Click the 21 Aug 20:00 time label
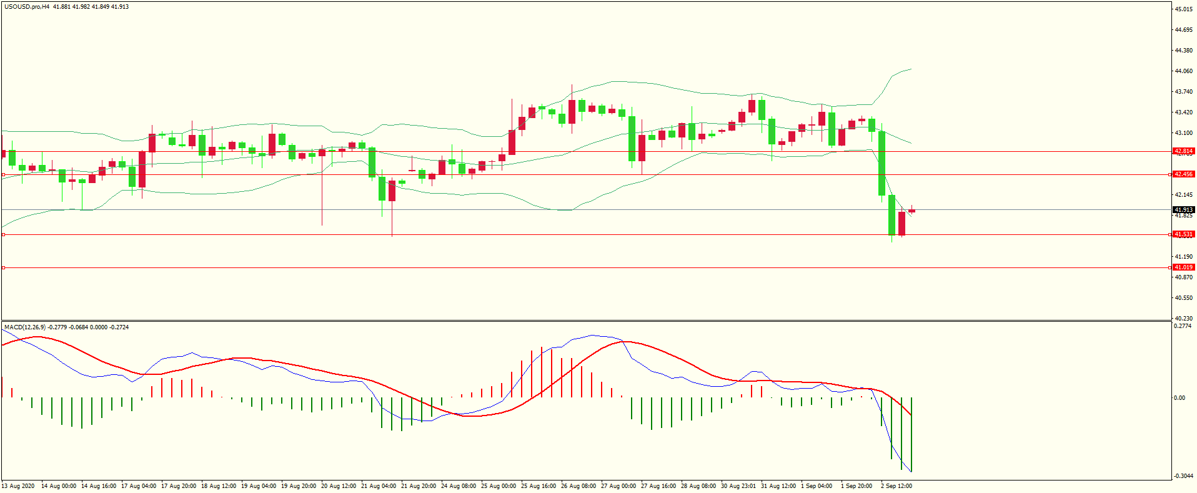1197x493 pixels. click(419, 486)
